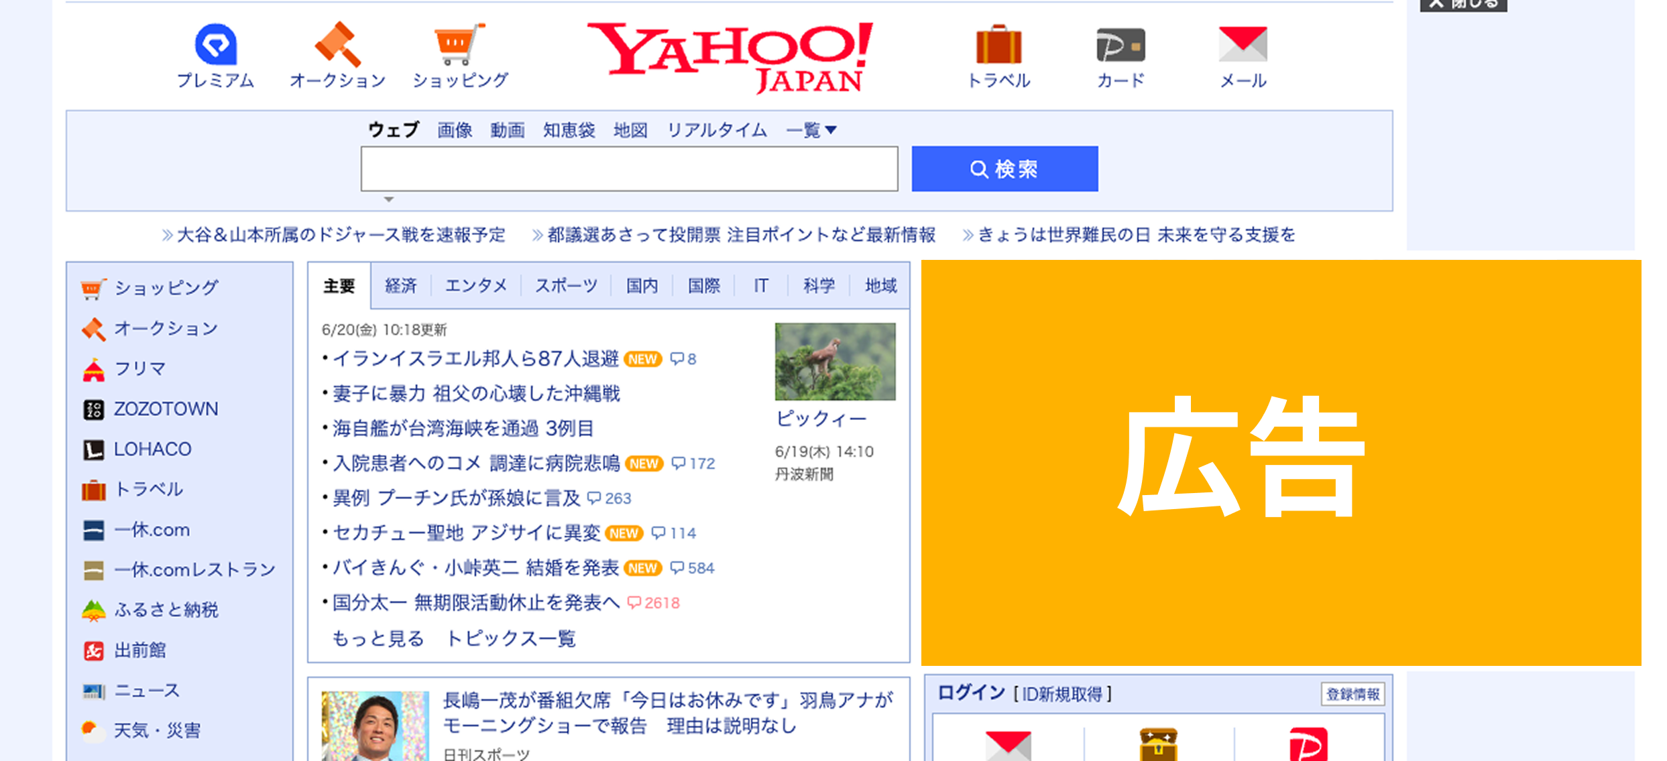
Task: Open news 海自艦が台湾海峡を通過 3例目
Action: point(463,429)
